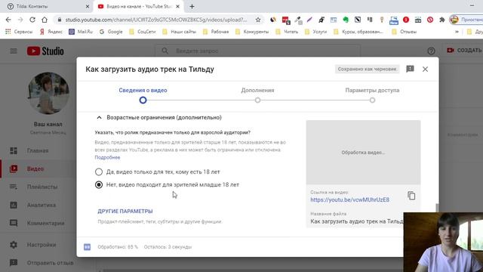Open Chrome extensions puzzle icon

click(x=442, y=20)
